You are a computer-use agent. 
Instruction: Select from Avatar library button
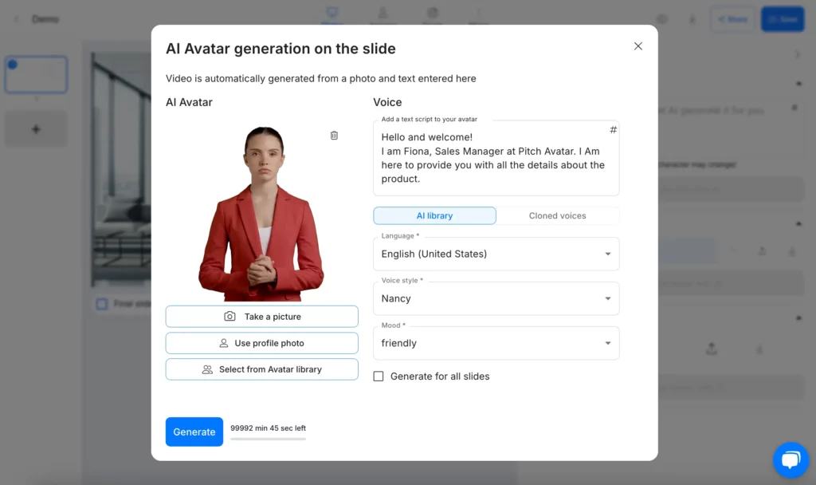261,369
